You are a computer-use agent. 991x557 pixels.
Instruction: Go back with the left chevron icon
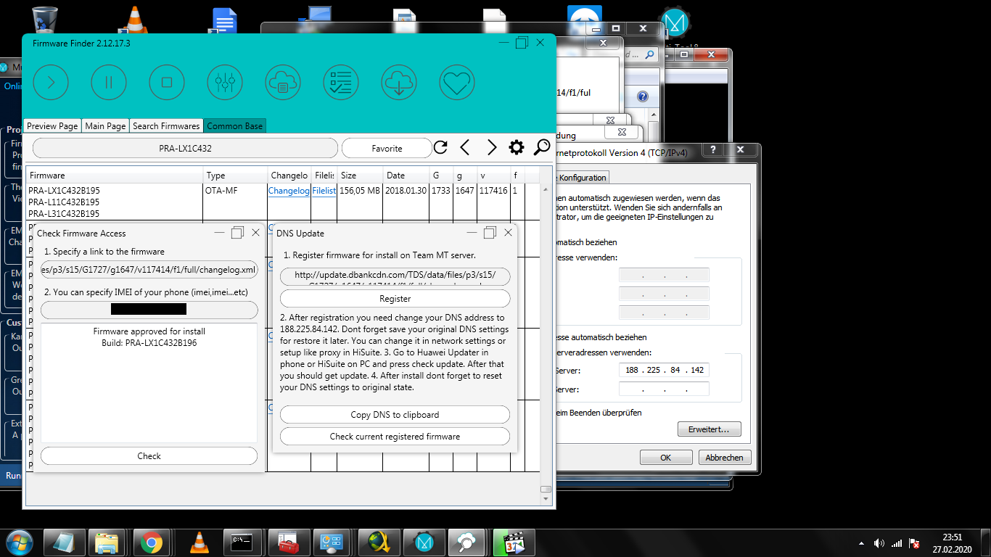466,148
